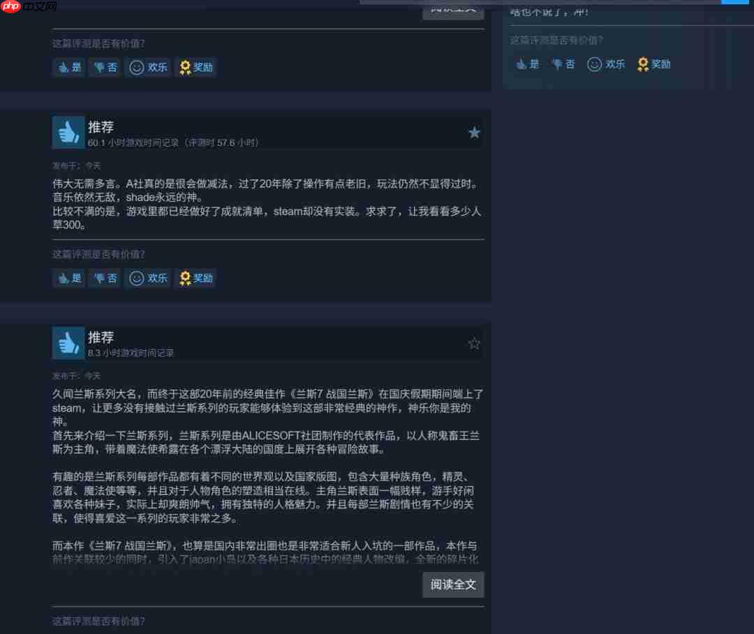Give 奖励 to the 60.1 小时 review
Screen dimensions: 754x634
[195, 278]
